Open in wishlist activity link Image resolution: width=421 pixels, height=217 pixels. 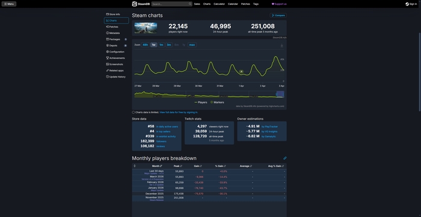click(x=166, y=136)
